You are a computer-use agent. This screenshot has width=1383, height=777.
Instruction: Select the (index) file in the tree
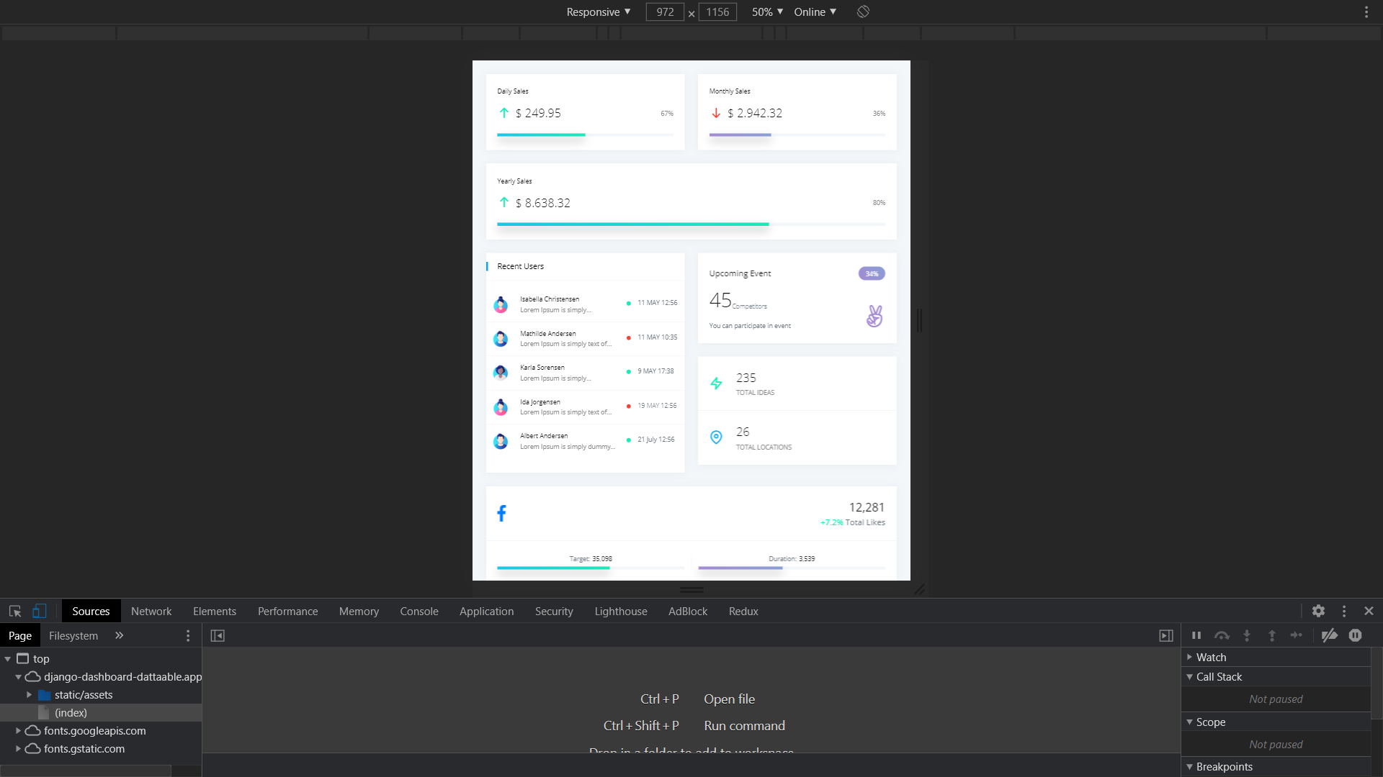tap(71, 712)
